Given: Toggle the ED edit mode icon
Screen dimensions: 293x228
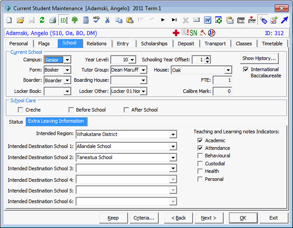Looking at the screenshot, I should 64,20.
